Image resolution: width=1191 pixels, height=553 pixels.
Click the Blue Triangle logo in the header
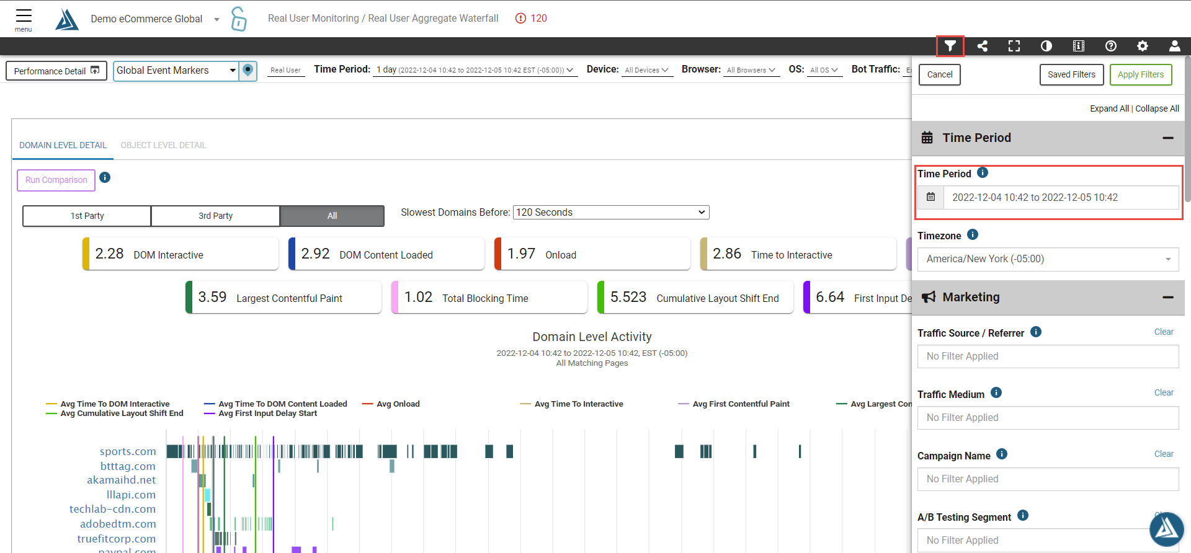[67, 19]
